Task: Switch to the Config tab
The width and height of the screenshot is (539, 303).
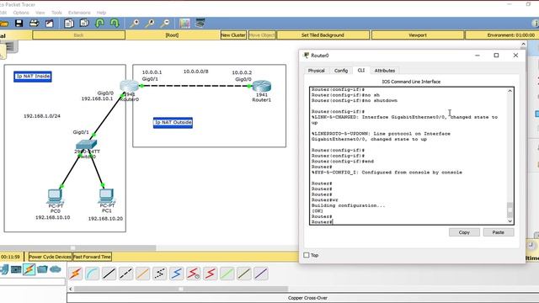Action: (x=341, y=71)
